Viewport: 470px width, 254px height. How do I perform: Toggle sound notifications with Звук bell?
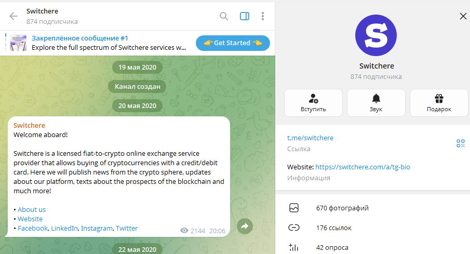coord(376,103)
